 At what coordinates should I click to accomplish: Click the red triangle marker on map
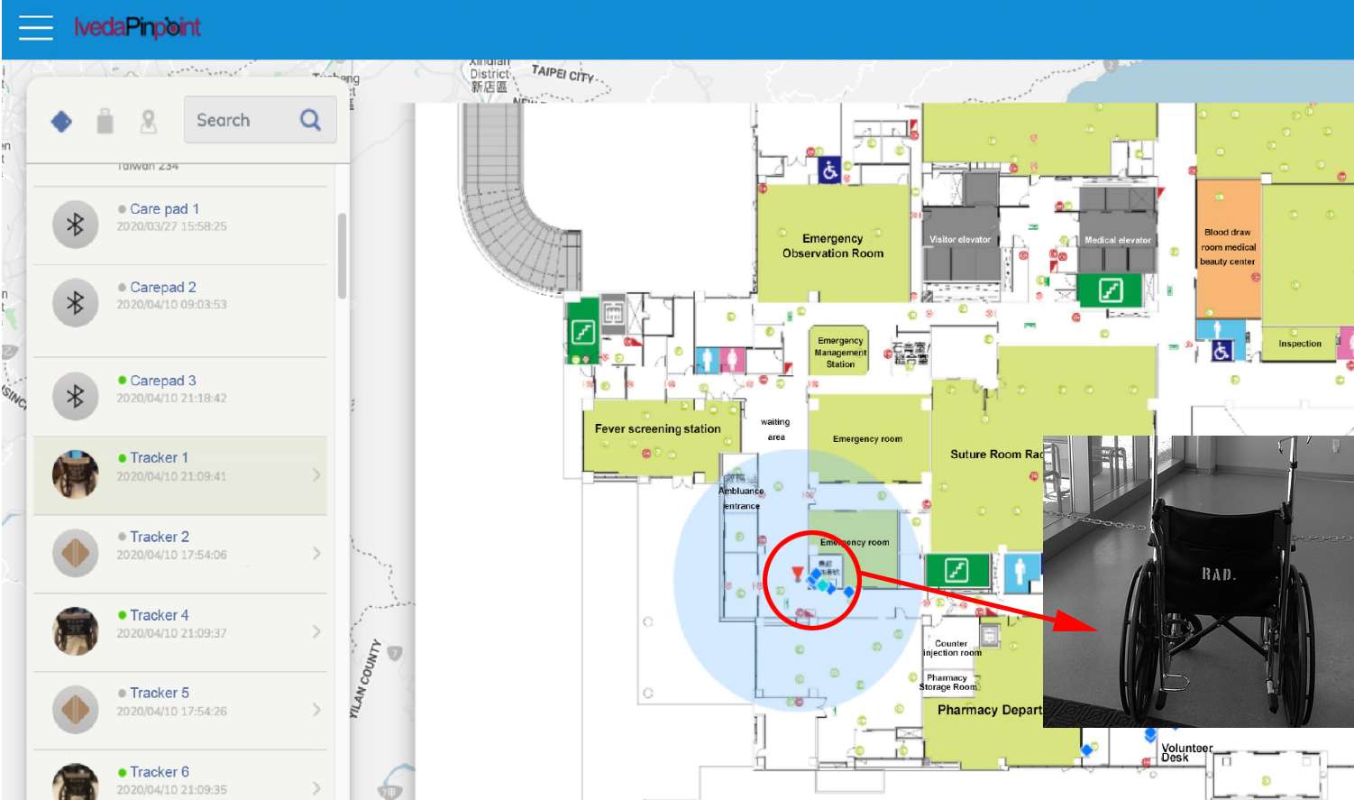(x=797, y=573)
